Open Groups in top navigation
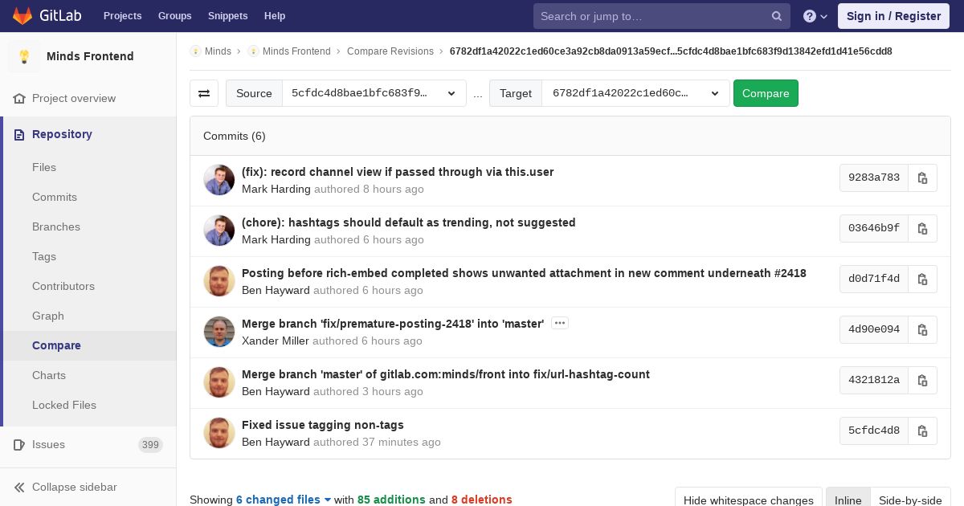This screenshot has height=506, width=964. (x=174, y=16)
